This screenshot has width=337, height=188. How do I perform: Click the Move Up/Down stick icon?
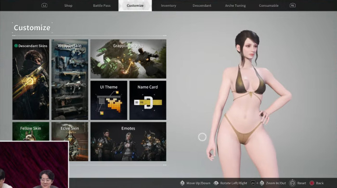click(x=182, y=183)
